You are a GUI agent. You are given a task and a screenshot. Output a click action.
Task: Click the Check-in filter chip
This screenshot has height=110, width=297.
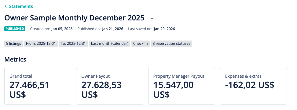point(141,44)
